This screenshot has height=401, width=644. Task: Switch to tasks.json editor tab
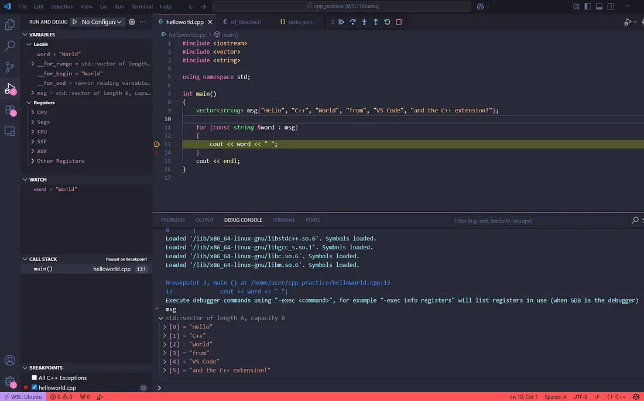pyautogui.click(x=296, y=22)
